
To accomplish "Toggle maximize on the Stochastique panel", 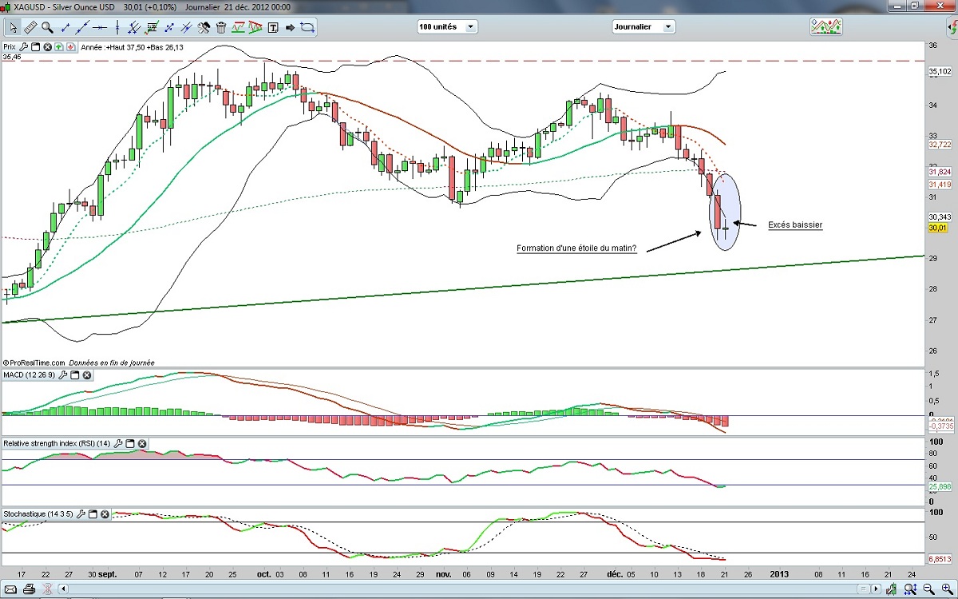I will 93,514.
